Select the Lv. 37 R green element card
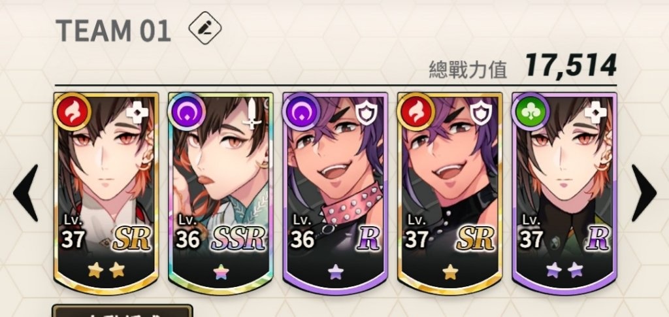Viewport: 669px width, 317px height. pyautogui.click(x=564, y=193)
